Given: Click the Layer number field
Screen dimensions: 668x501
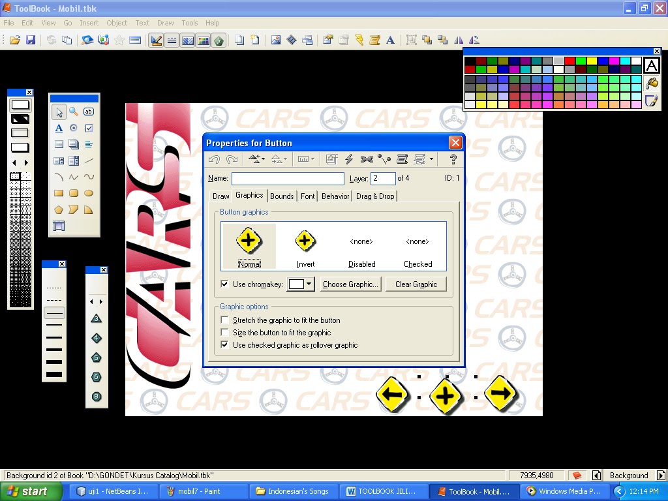Looking at the screenshot, I should coord(383,179).
